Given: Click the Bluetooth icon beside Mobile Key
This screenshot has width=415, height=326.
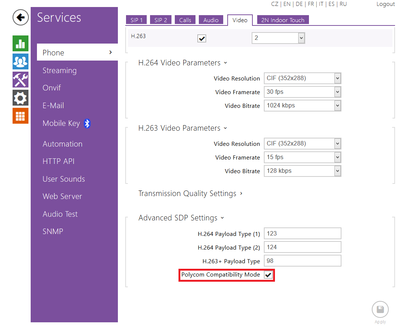Looking at the screenshot, I should [87, 123].
